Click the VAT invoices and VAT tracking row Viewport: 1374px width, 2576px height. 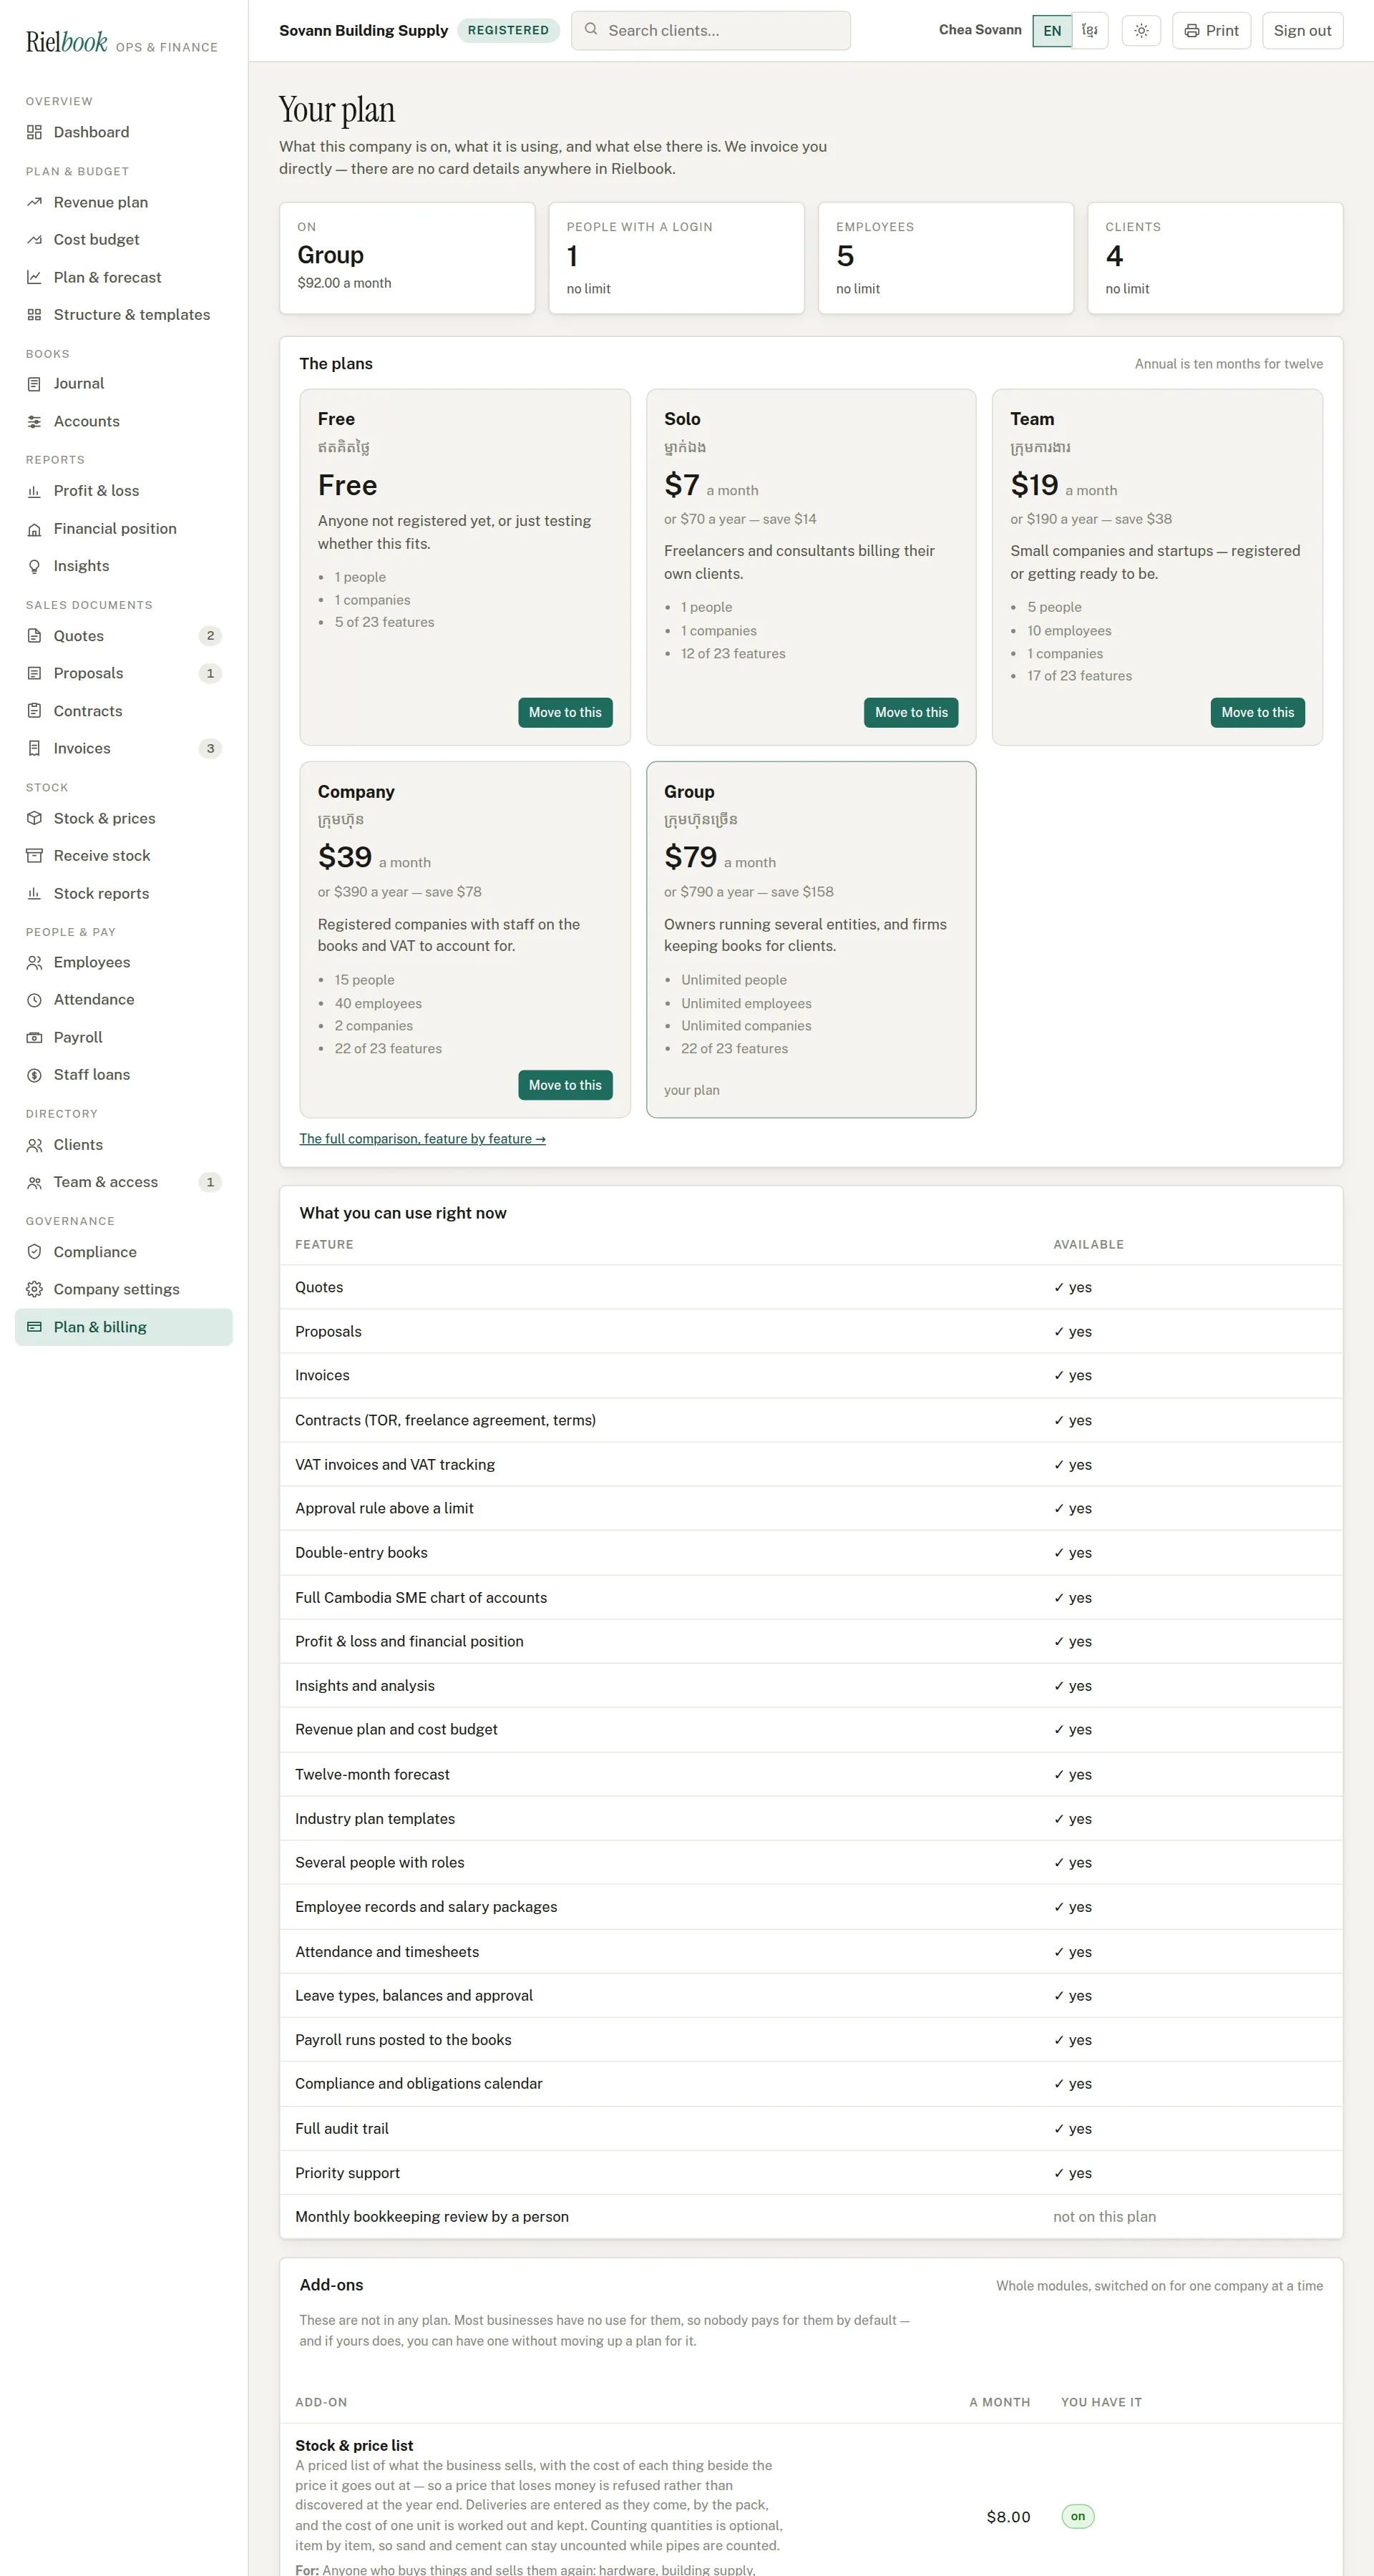pyautogui.click(x=811, y=1464)
